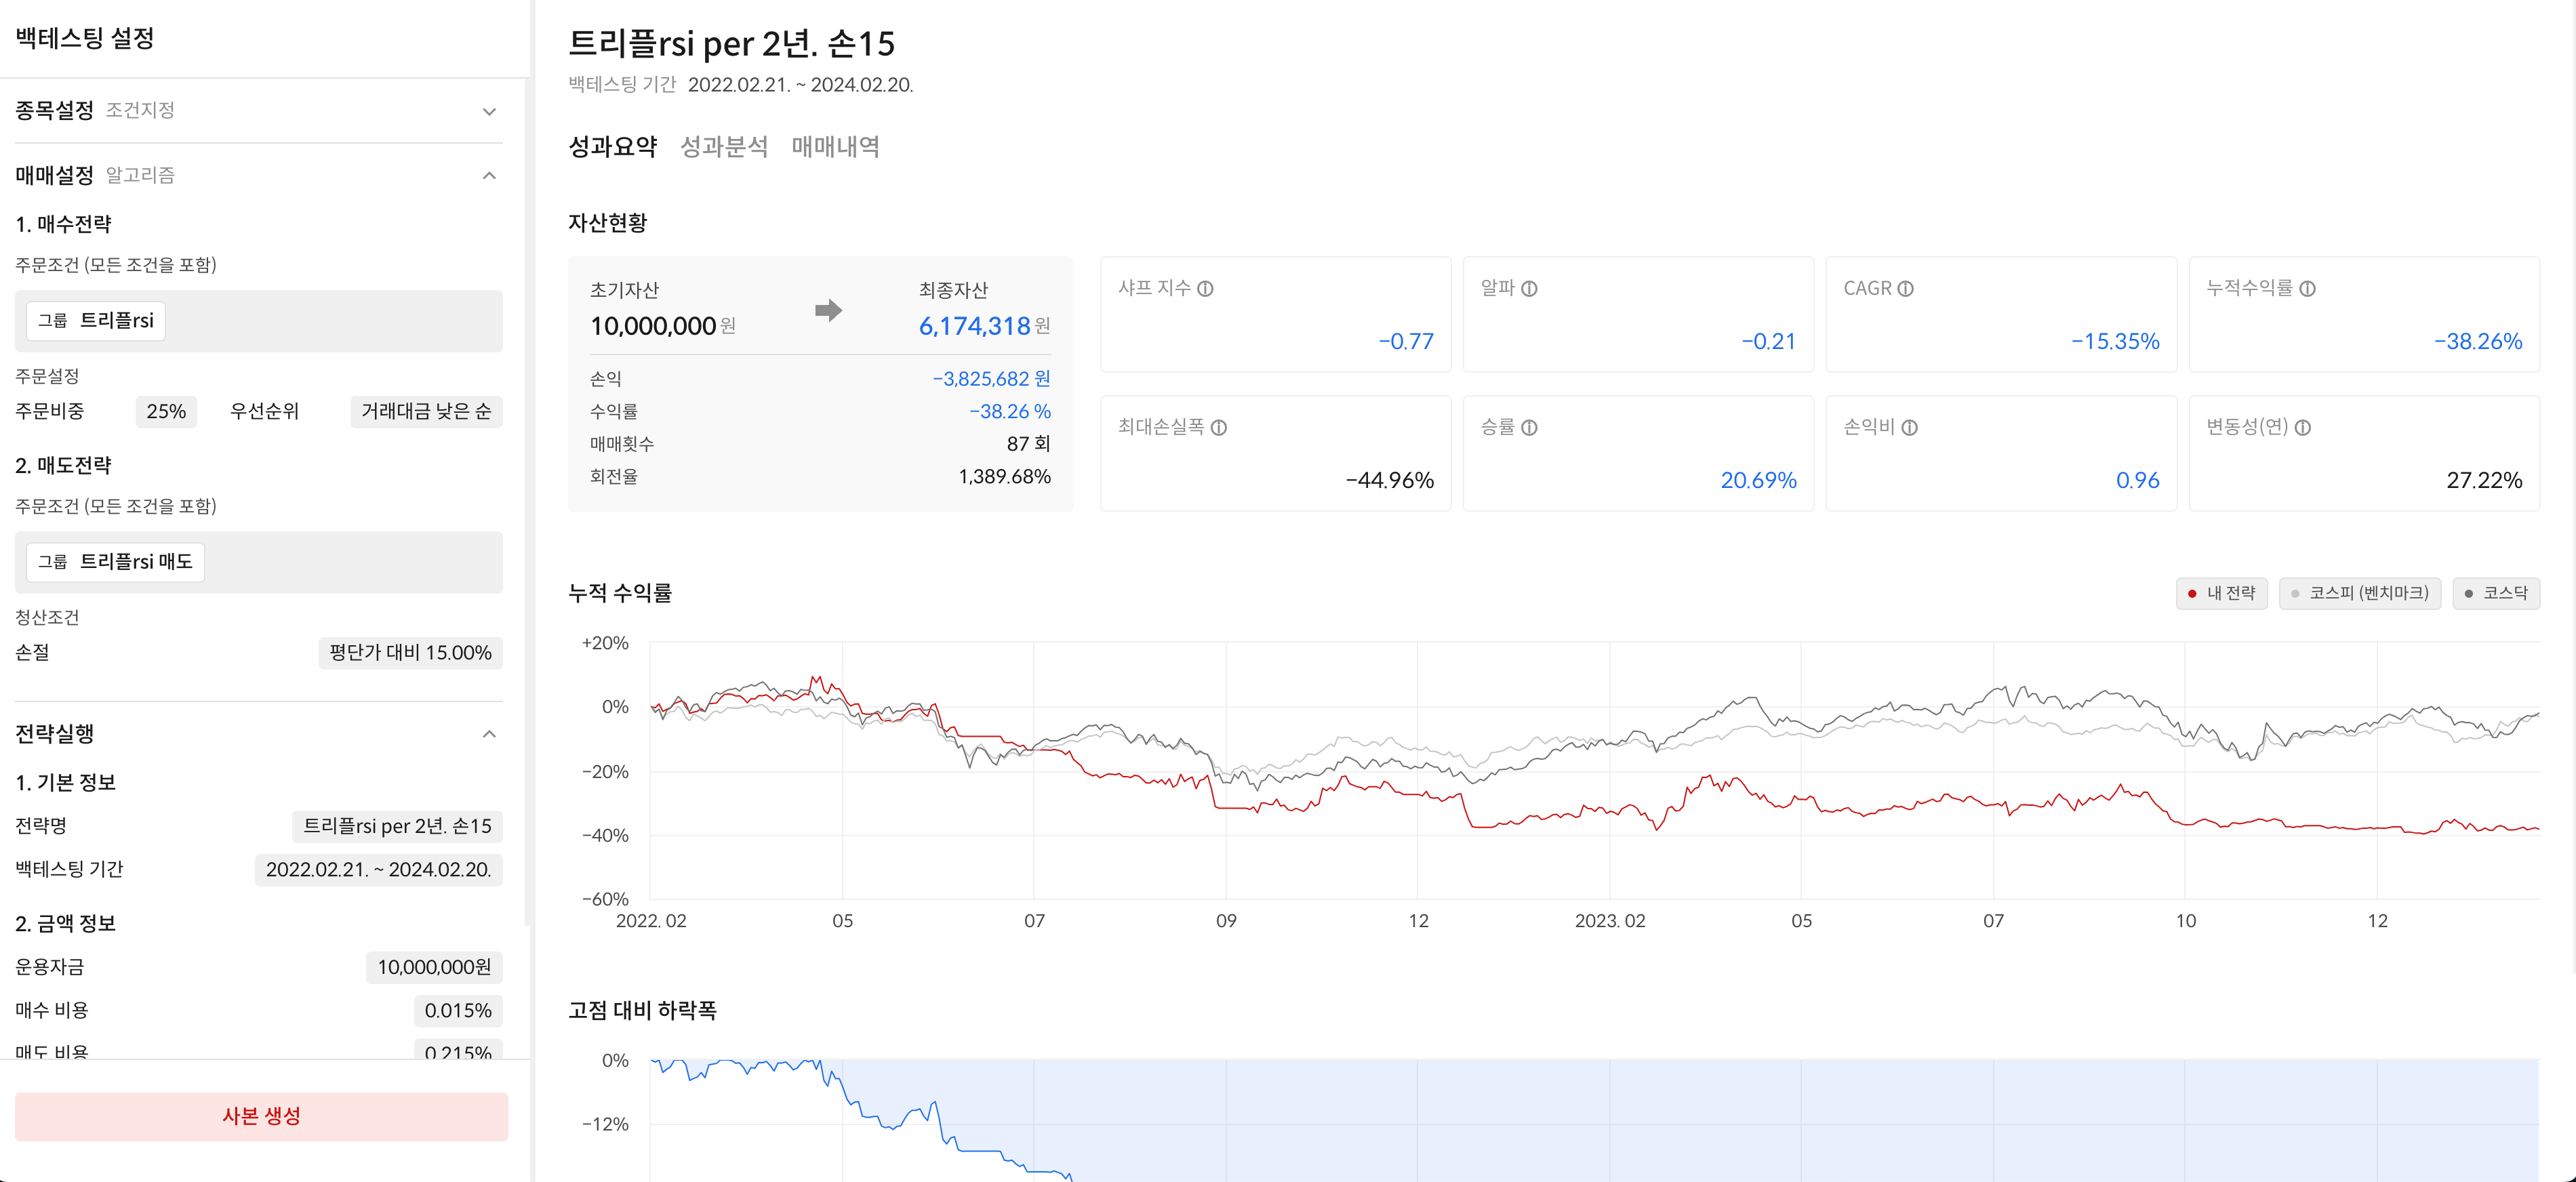Image resolution: width=2576 pixels, height=1182 pixels.
Task: Click the 매수 비용 0.015% value
Action: coord(458,1011)
